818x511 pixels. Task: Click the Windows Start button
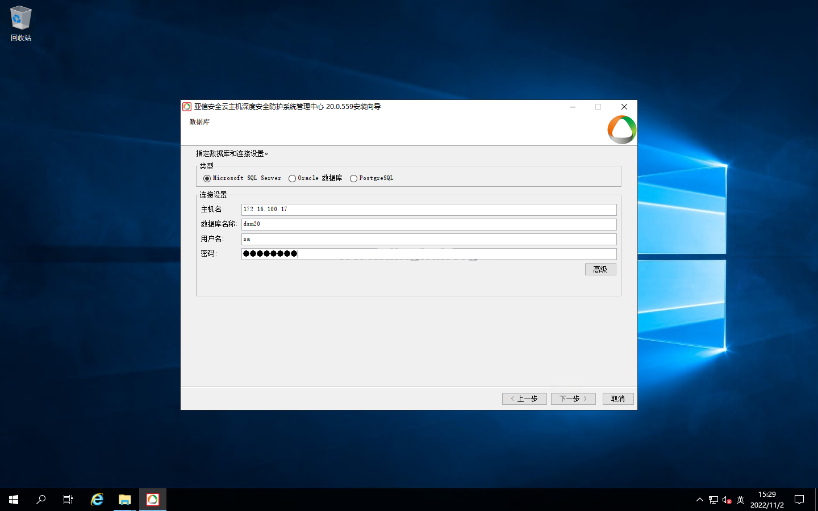(x=14, y=500)
